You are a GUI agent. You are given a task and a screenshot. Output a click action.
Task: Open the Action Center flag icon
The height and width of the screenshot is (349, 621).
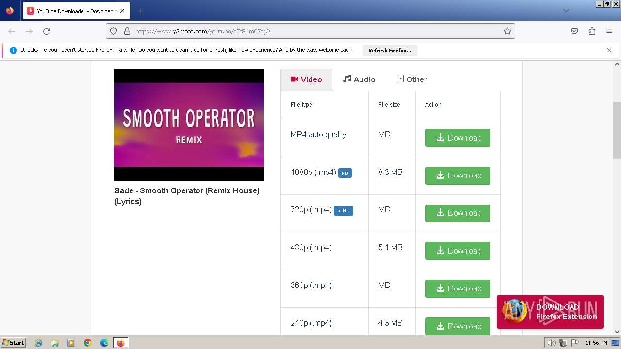574,343
